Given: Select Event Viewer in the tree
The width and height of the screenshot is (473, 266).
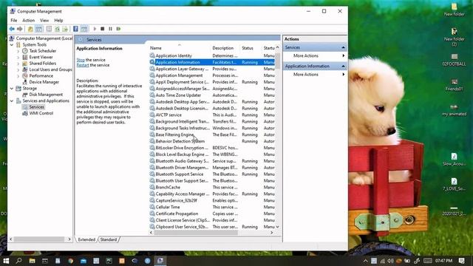Looking at the screenshot, I should (41, 57).
